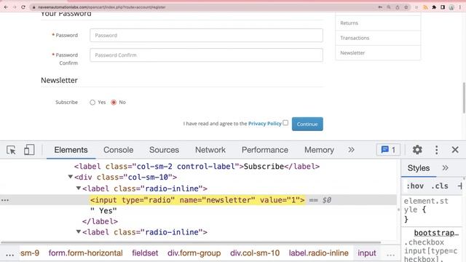Viewport: 466px width, 262px height.
Task: Collapse the second label radio-inline node
Action: pyautogui.click(x=79, y=231)
